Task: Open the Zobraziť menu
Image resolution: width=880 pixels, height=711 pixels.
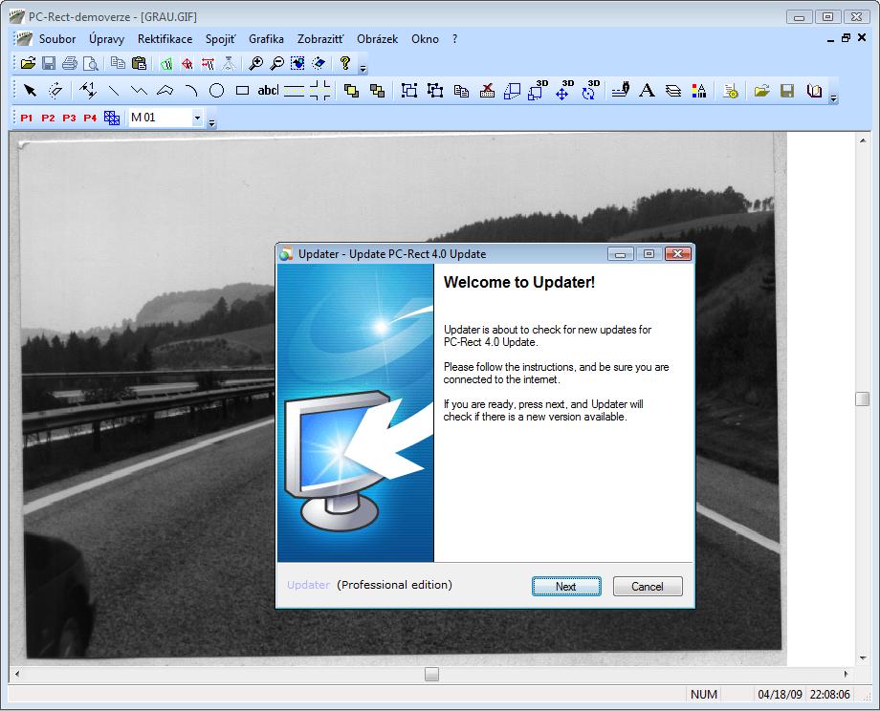Action: point(320,38)
